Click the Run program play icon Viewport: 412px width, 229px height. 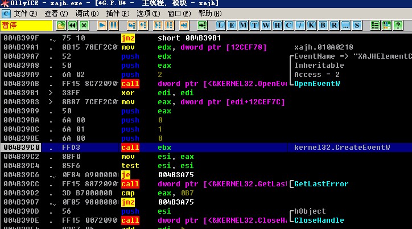pos(102,25)
